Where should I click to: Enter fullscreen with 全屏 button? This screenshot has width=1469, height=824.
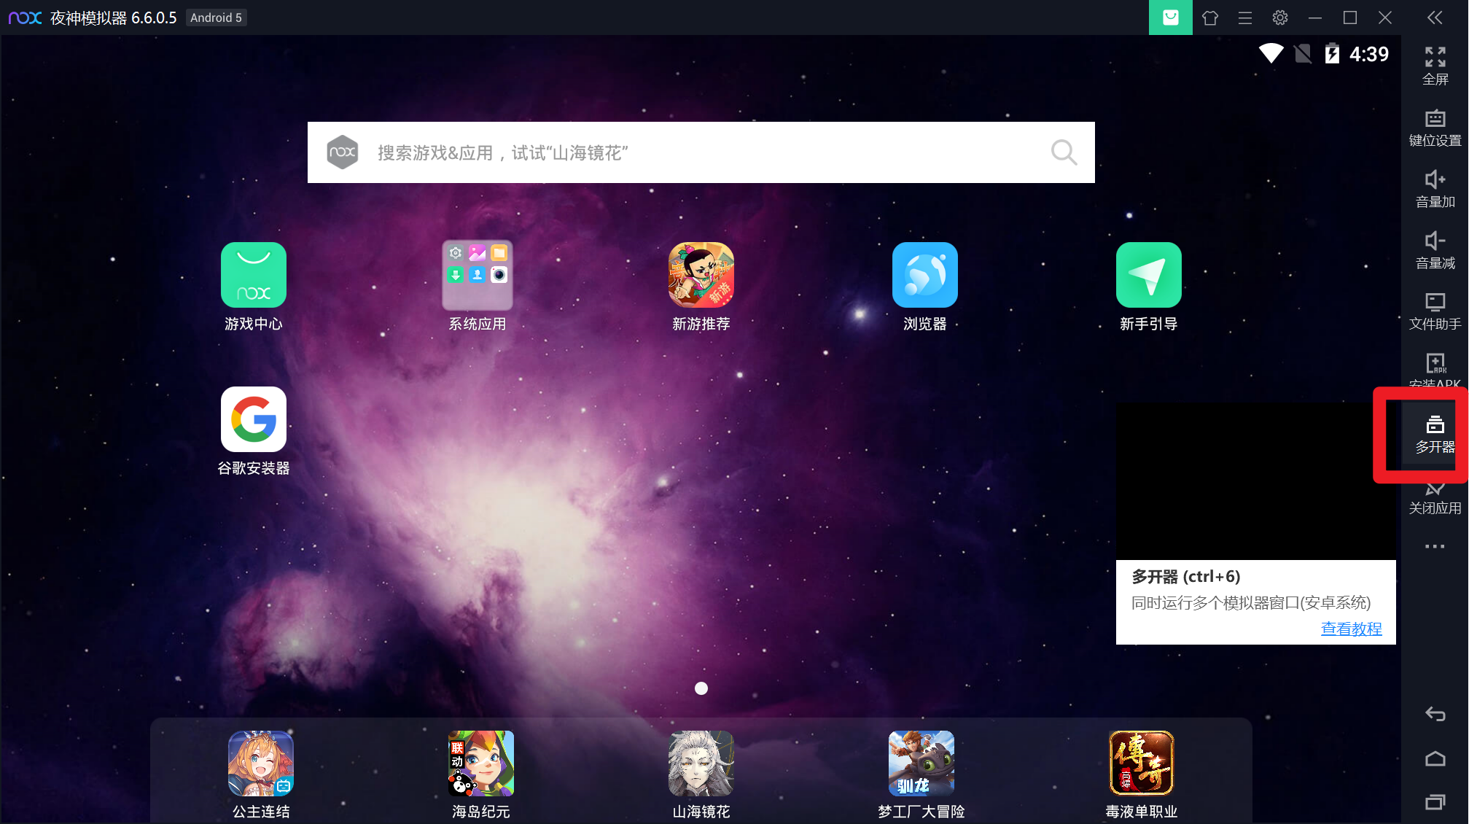1435,66
